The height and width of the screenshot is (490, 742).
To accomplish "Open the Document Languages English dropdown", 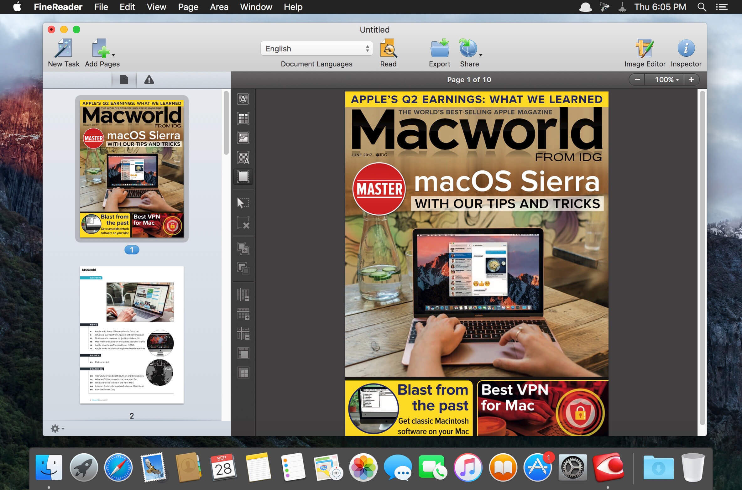I will click(316, 49).
